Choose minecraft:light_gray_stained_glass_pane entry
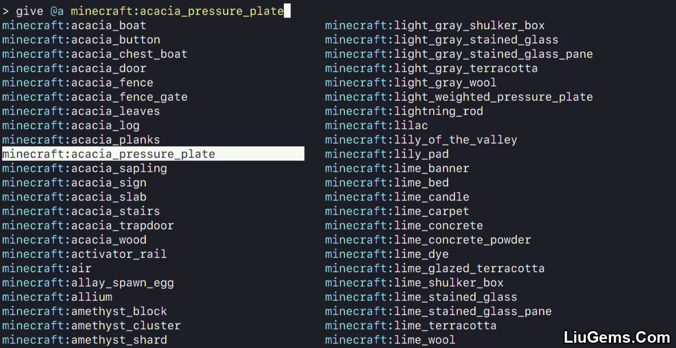 tap(459, 54)
